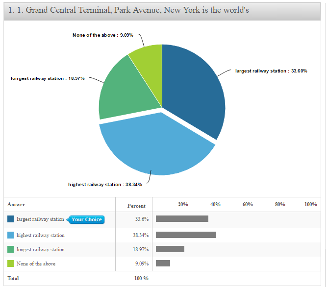The height and width of the screenshot is (287, 327).
Task: Click the 'Total' row label
Action: point(13,278)
